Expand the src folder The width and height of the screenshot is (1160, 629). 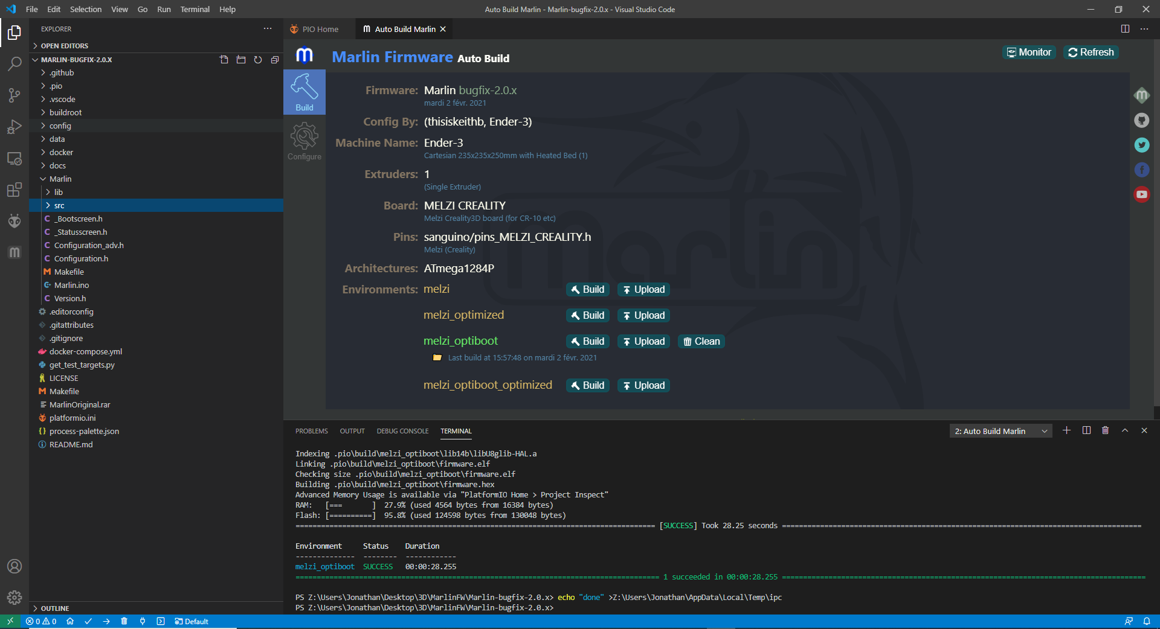(156, 206)
